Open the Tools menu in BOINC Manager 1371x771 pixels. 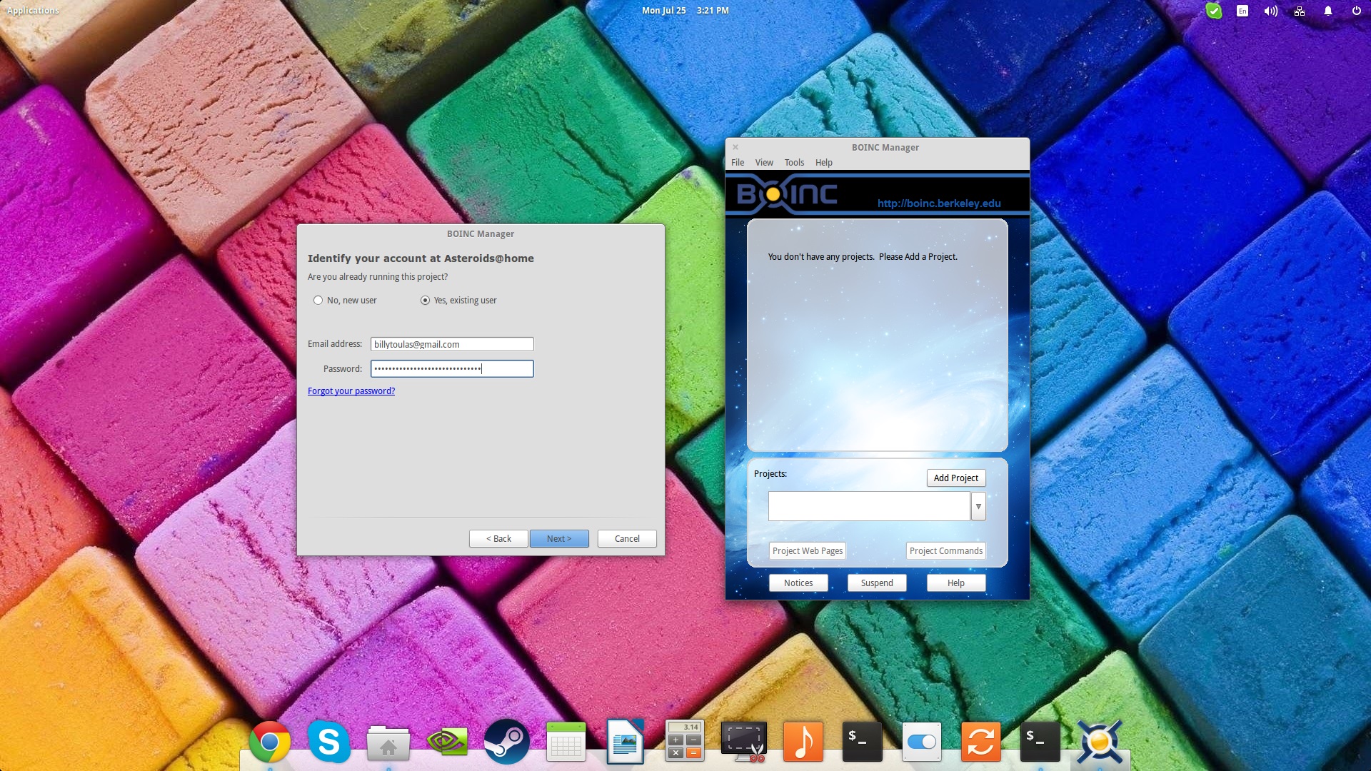[x=794, y=163]
